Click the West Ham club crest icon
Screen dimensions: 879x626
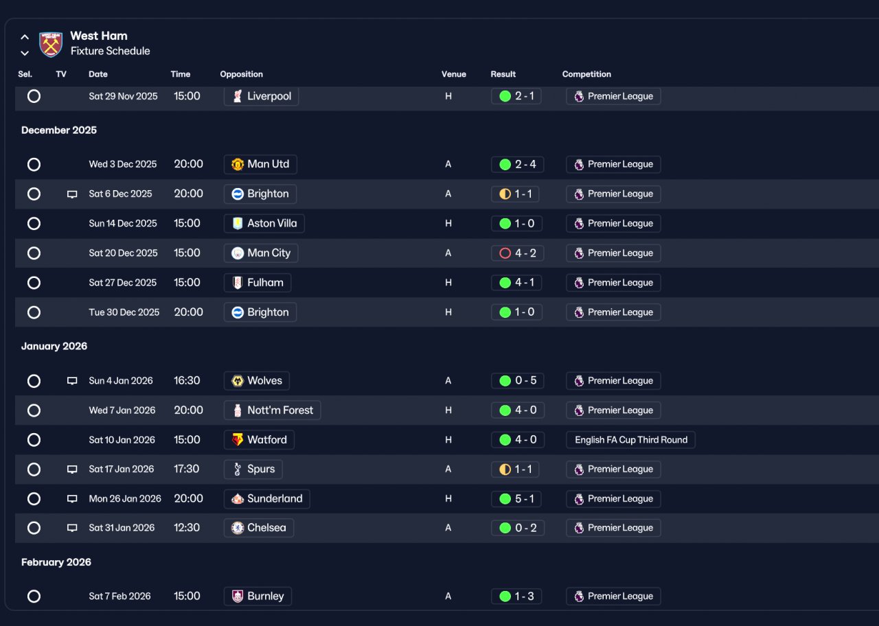coord(51,44)
